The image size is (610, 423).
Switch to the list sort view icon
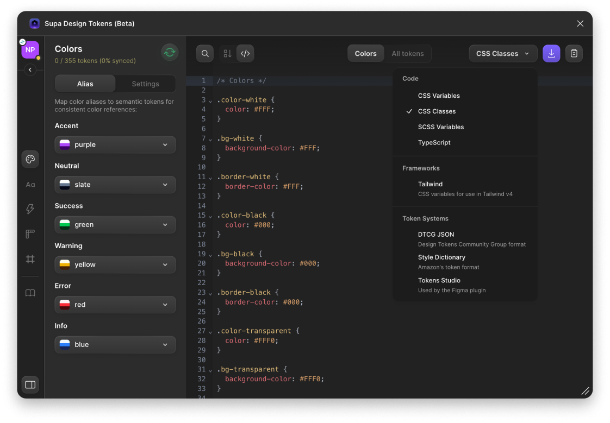point(228,54)
